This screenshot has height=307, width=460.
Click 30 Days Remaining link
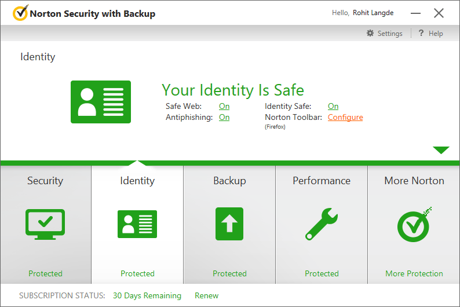tap(147, 295)
